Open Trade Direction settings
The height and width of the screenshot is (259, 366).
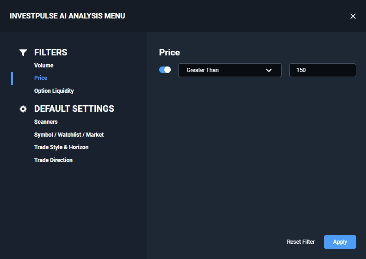53,160
